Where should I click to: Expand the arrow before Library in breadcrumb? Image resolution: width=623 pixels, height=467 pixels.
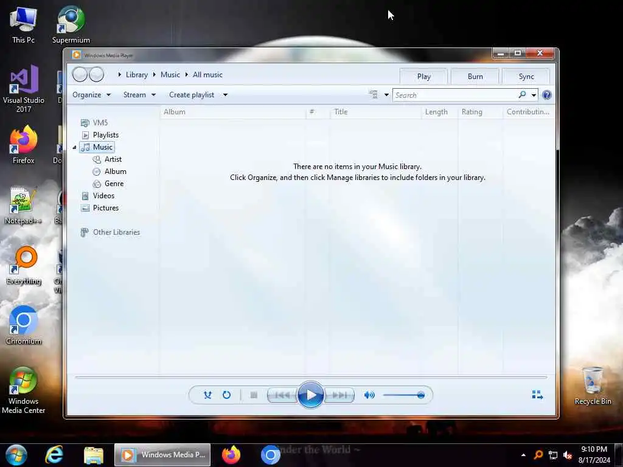(x=119, y=75)
